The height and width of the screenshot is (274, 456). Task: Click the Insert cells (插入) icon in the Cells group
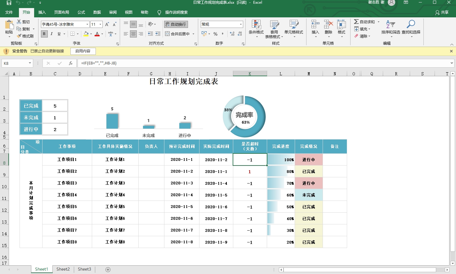(315, 25)
